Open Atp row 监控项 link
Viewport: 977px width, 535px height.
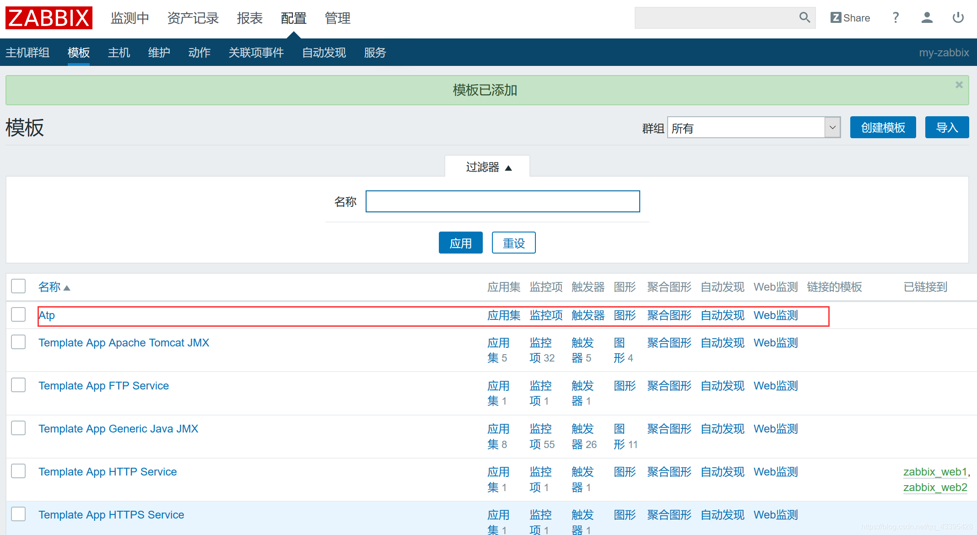click(546, 315)
